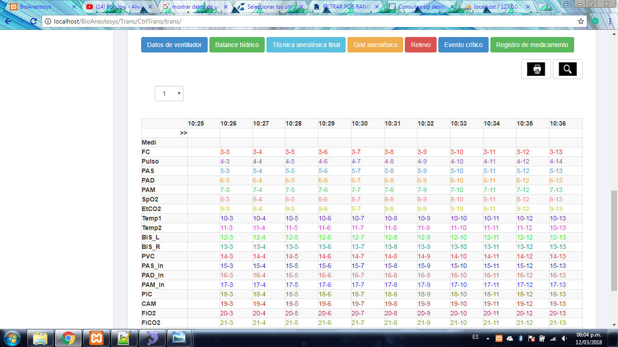Open Notepad++ from the taskbar

point(124,338)
